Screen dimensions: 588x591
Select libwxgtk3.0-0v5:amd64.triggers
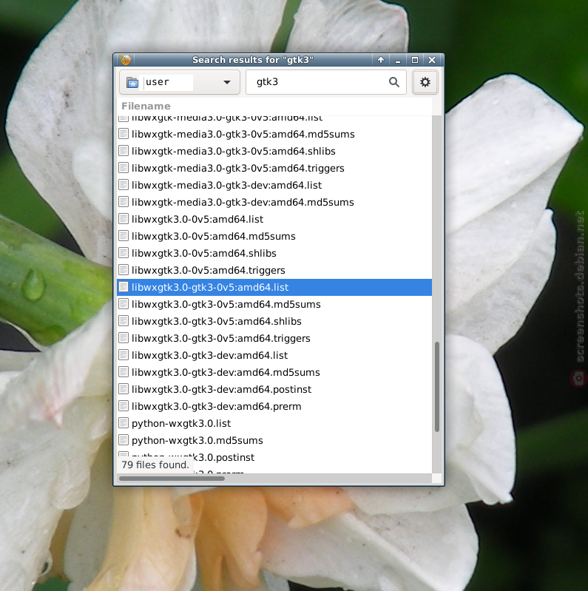[x=275, y=270]
